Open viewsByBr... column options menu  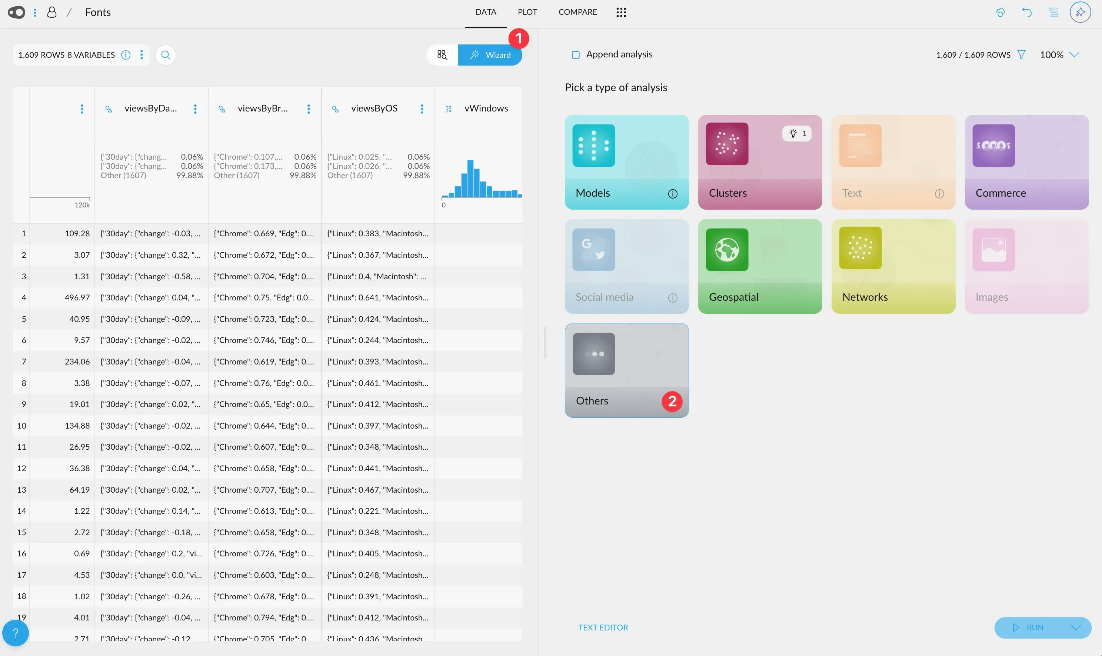point(309,109)
